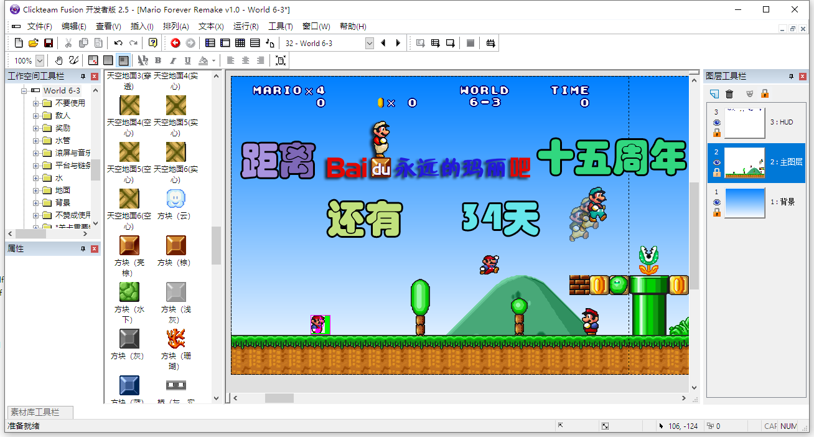Viewport: 814px width, 437px height.
Task: Go back with red arrow icon
Action: click(x=175, y=43)
